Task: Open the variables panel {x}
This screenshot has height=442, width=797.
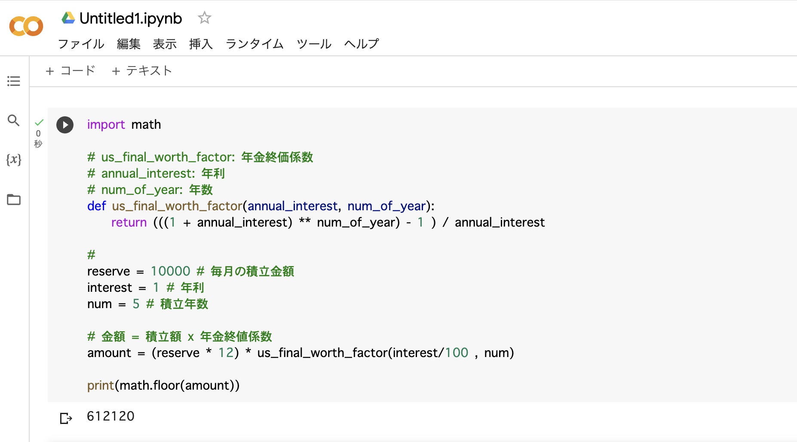Action: point(13,159)
